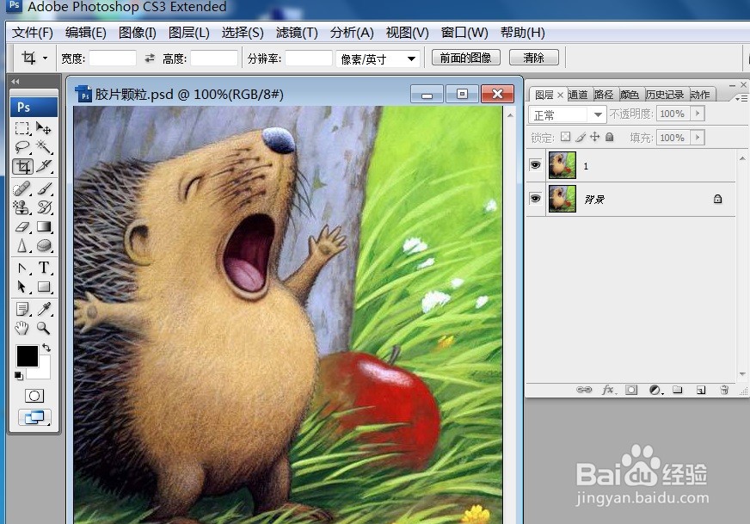
Task: Select the Eyedropper tool
Action: (44, 309)
